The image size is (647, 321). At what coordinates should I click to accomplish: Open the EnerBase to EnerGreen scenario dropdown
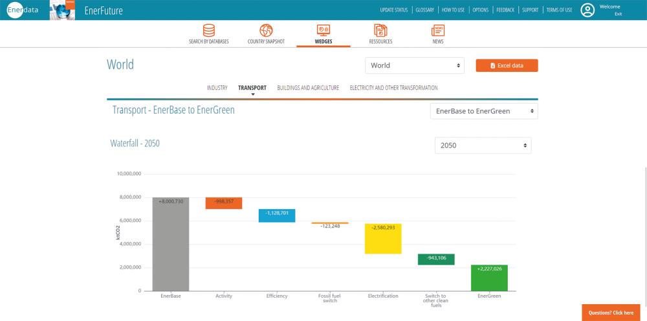tap(484, 111)
